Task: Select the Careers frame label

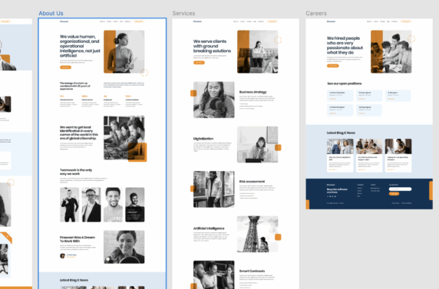Action: [x=316, y=13]
